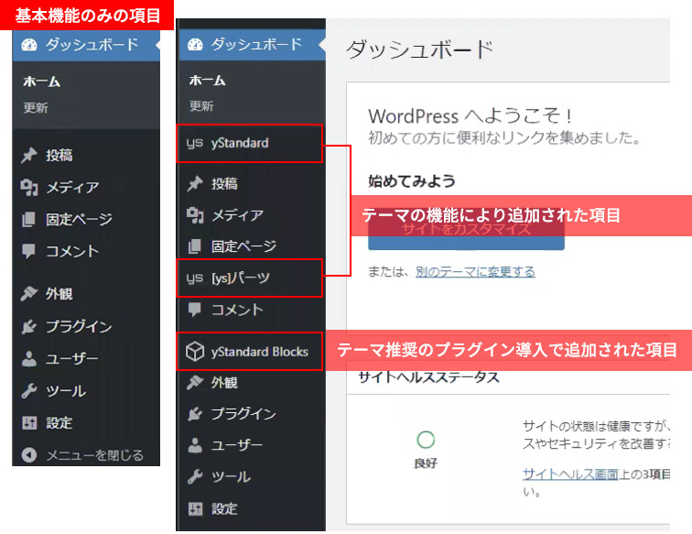The height and width of the screenshot is (534, 692).
Task: Click the ツール wrench icon in yStandard-theme menu
Action: point(195,477)
